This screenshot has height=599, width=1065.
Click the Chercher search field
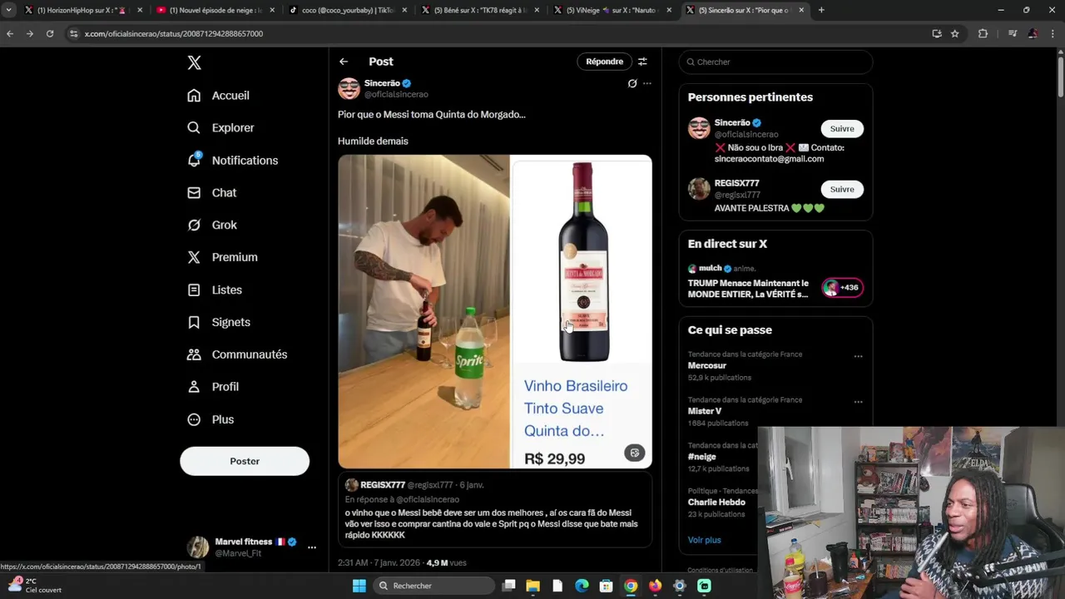(775, 62)
